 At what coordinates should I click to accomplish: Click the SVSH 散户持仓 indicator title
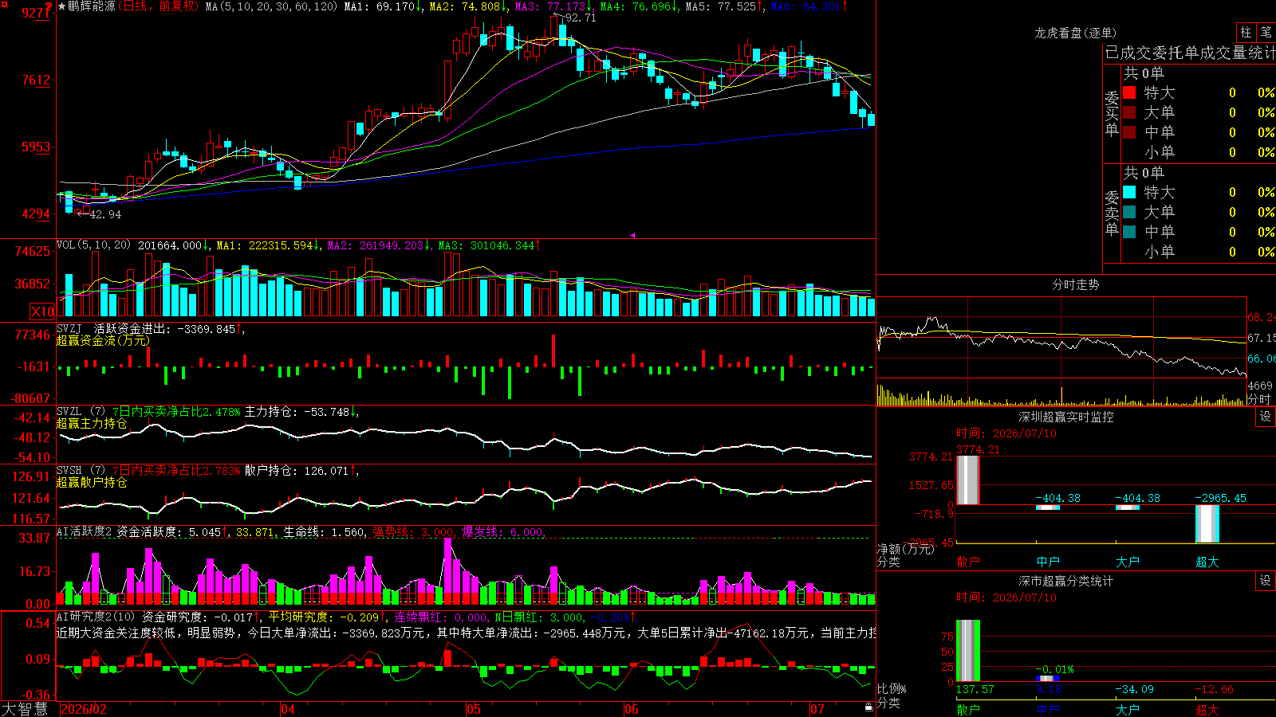pyautogui.click(x=207, y=471)
